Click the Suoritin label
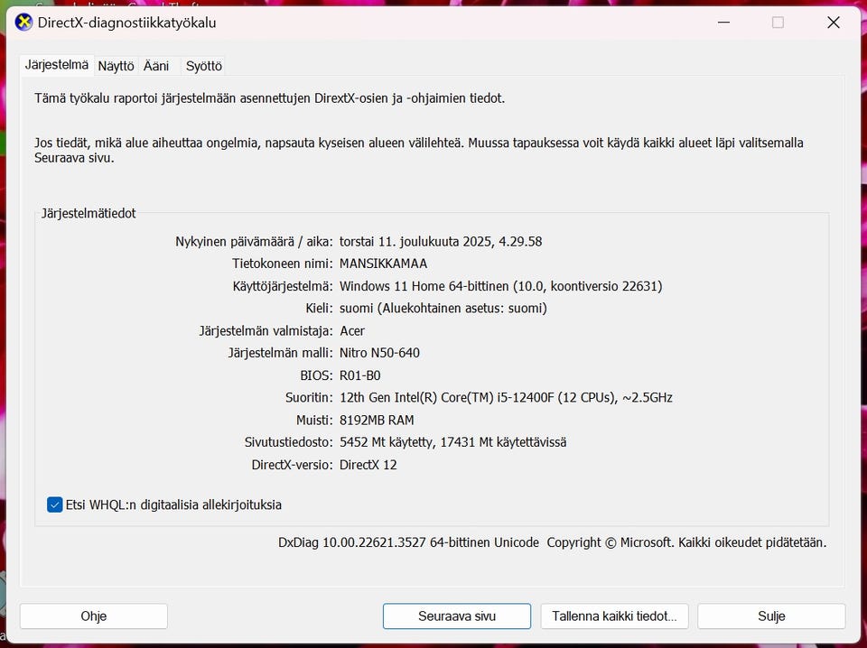 (309, 398)
